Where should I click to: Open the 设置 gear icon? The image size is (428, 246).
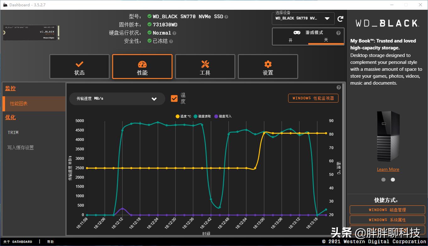tap(268, 64)
